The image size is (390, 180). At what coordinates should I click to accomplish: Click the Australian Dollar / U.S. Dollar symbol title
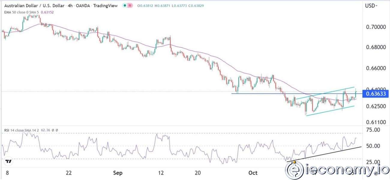tap(33, 5)
